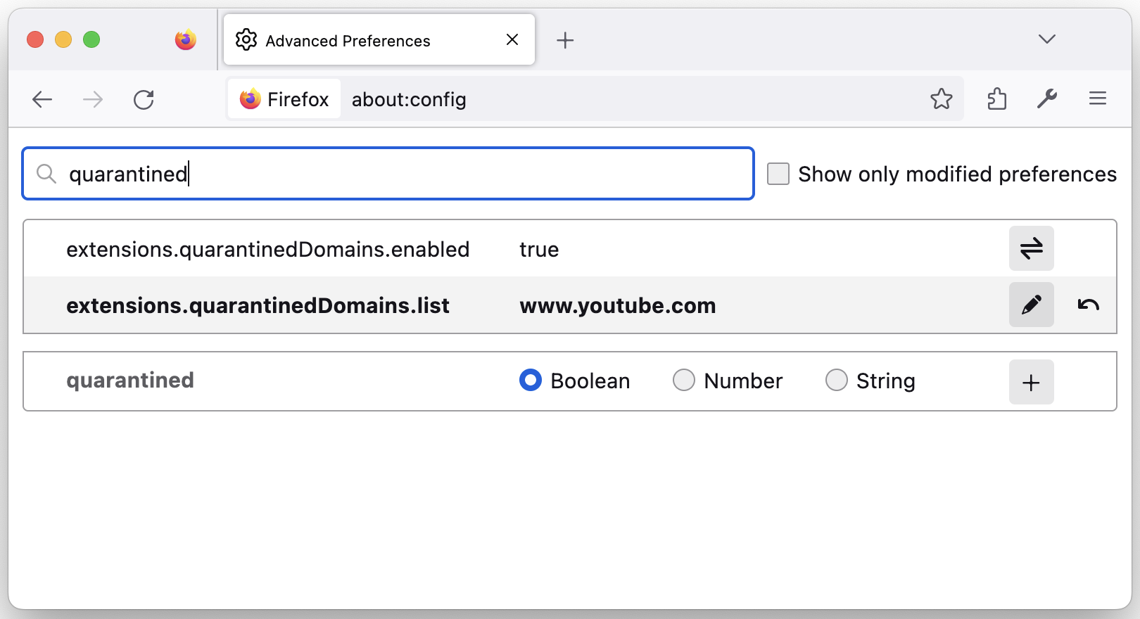
Task: Click the forward navigation arrow
Action: [x=93, y=100]
